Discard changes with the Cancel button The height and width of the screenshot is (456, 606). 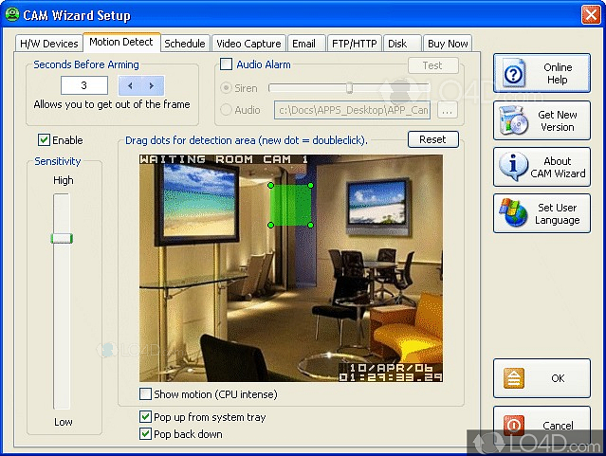[x=542, y=425]
